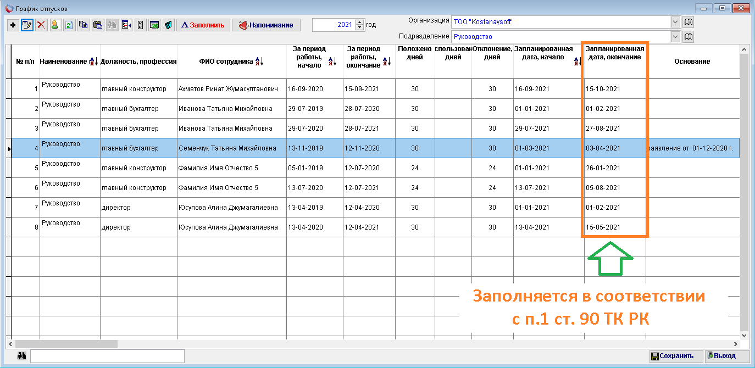The image size is (755, 368).
Task: Click the year field showing 2021
Action: tap(334, 25)
